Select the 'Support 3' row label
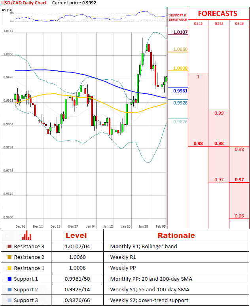The image size is (250, 306). point(26,300)
